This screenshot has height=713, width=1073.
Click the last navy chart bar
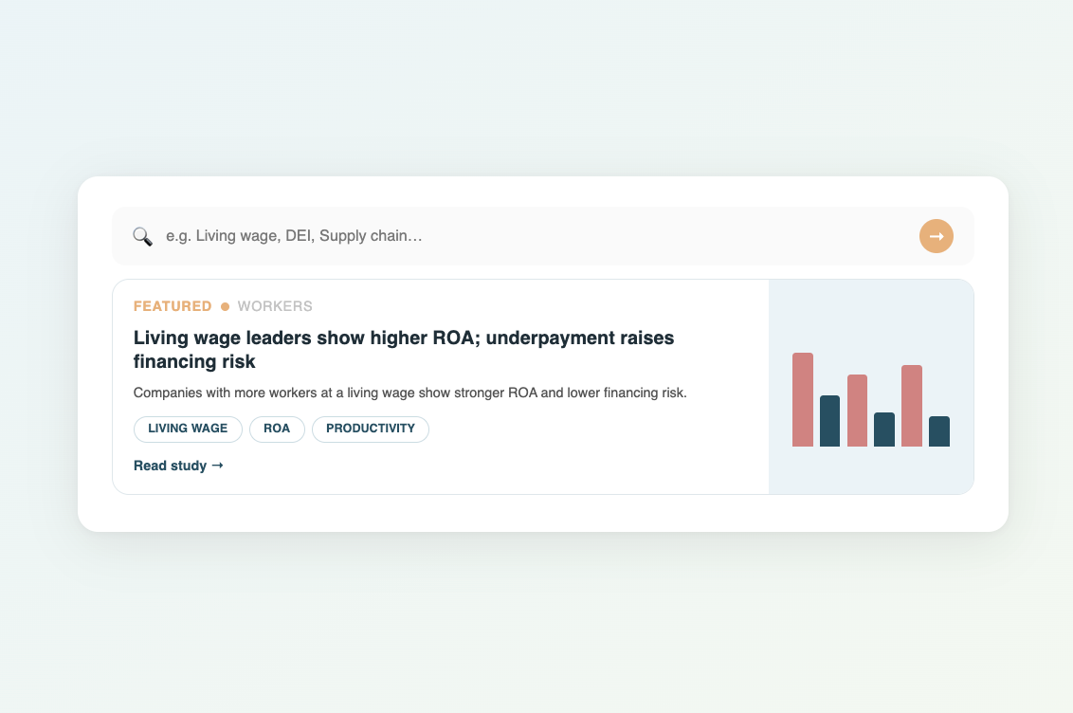[939, 431]
